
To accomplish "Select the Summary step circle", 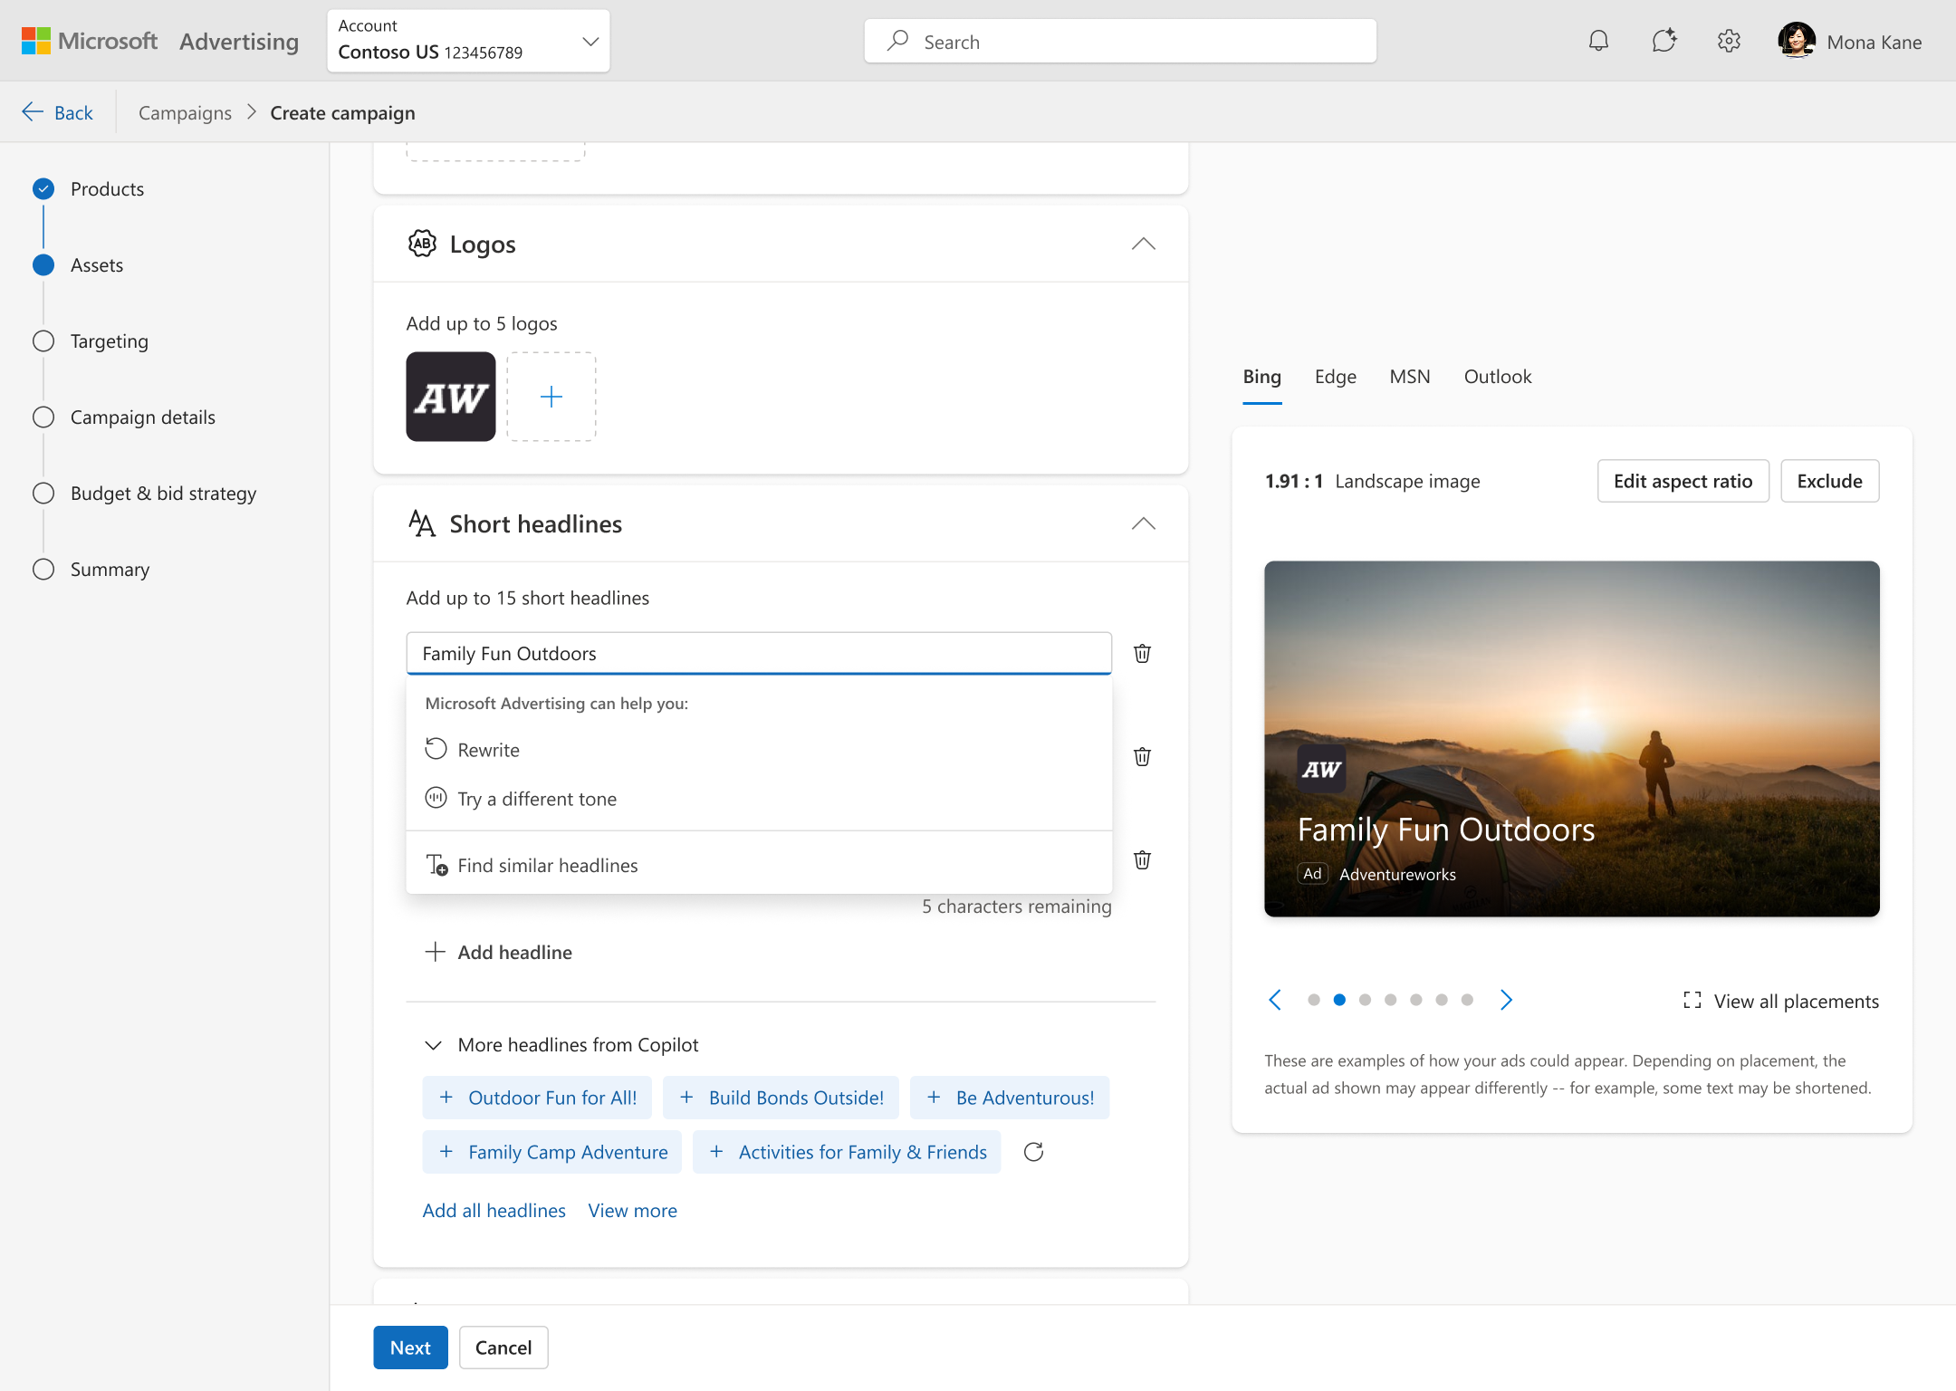I will pos(43,569).
